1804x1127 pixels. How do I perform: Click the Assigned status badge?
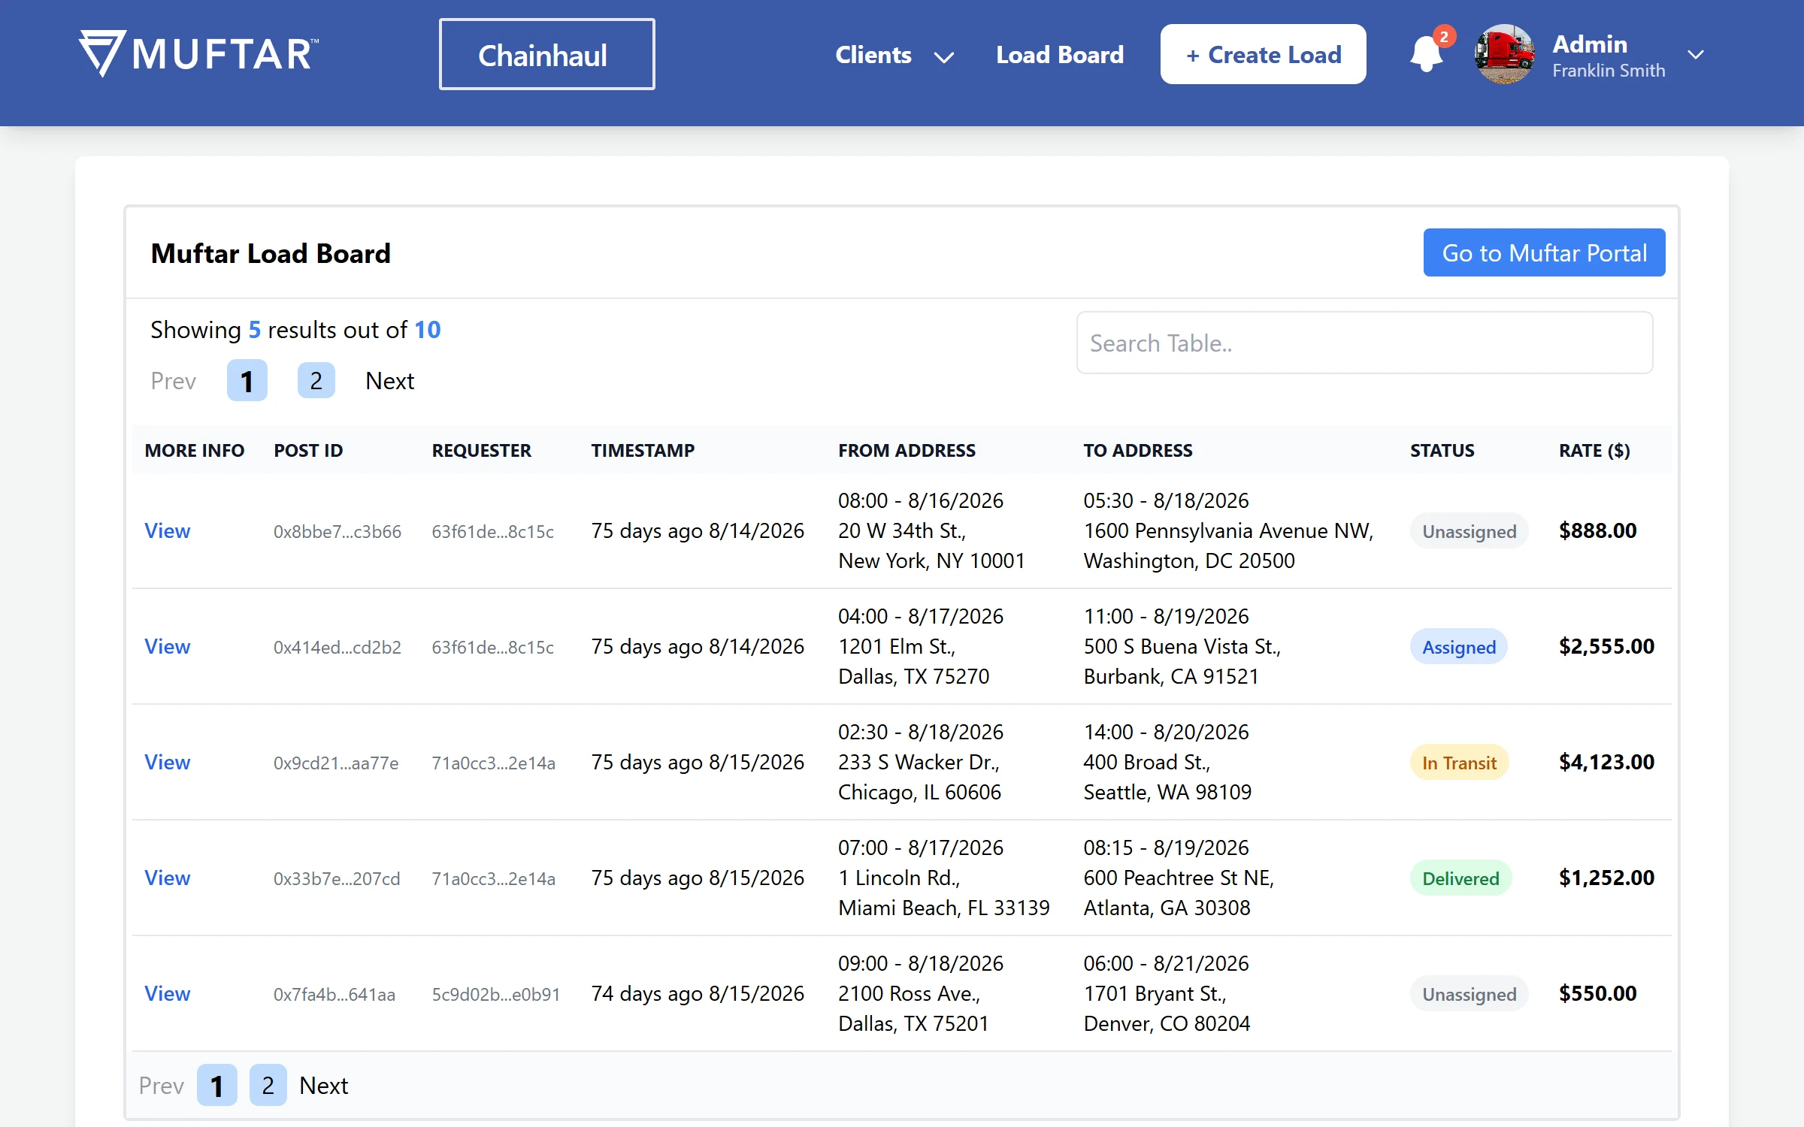1458,647
